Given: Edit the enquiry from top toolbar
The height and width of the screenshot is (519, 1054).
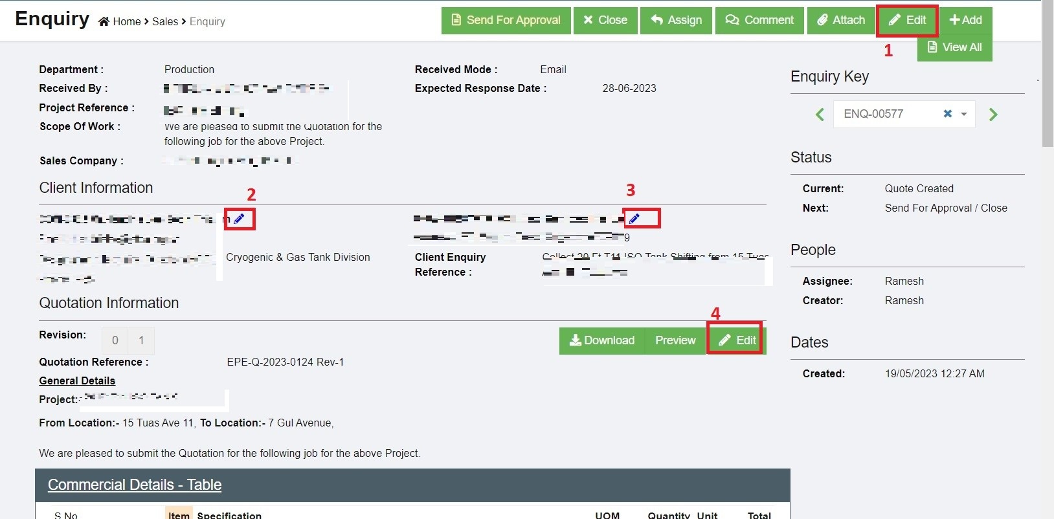Looking at the screenshot, I should (x=907, y=20).
